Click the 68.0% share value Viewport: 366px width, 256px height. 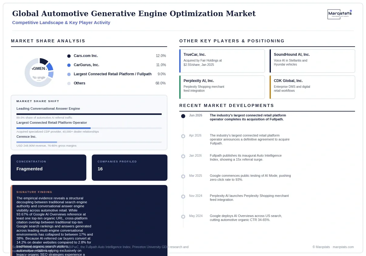[x=160, y=83]
